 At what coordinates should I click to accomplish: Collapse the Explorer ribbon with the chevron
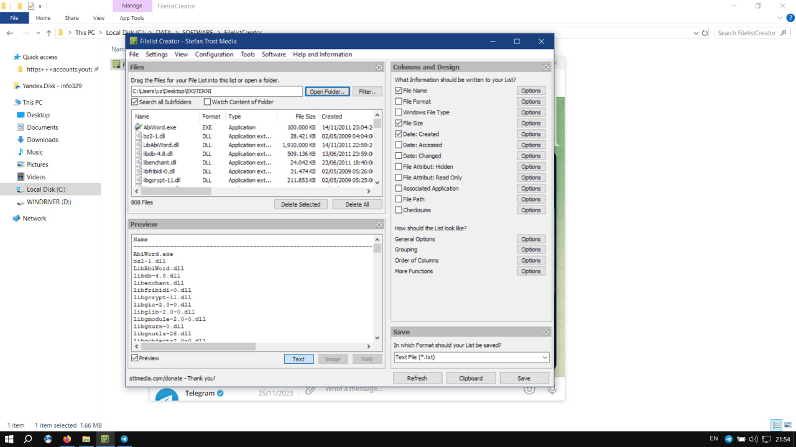point(780,18)
